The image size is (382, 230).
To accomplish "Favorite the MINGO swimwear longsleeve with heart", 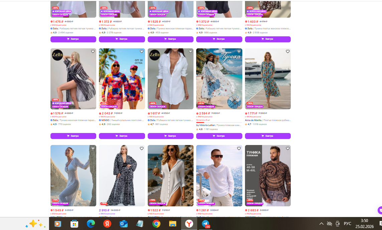I will pos(141,52).
